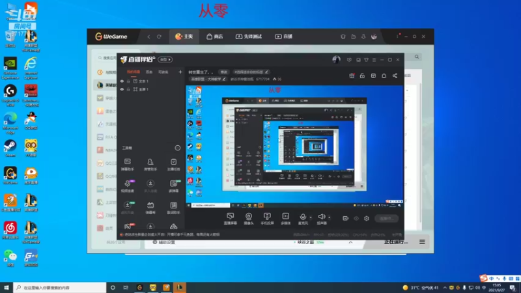The width and height of the screenshot is (521, 293).
Task: Toggle lock on 文本 1 source
Action: [x=128, y=81]
